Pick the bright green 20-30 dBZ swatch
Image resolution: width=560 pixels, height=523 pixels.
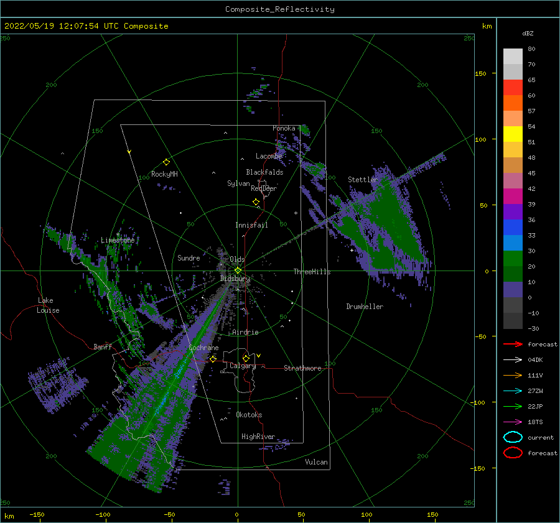click(x=513, y=259)
